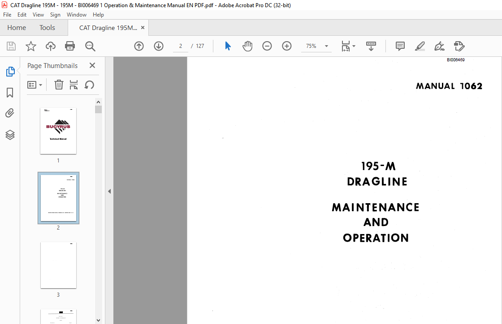502x324 pixels.
Task: Click the Save file icon
Action: click(x=11, y=46)
